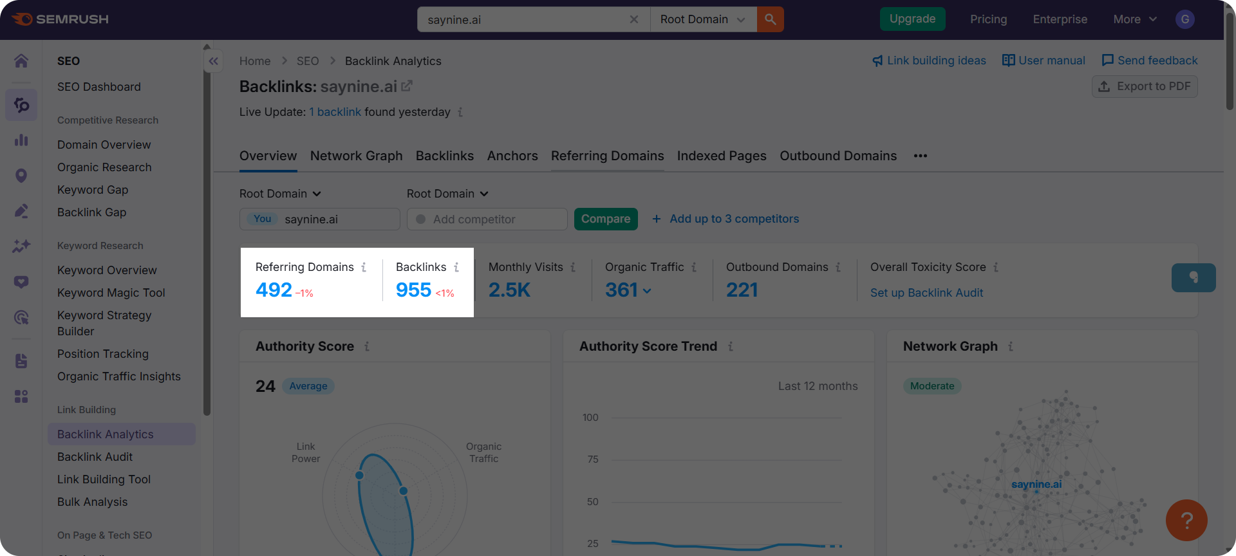Open Pricing in the top bar
1236x556 pixels.
988,19
